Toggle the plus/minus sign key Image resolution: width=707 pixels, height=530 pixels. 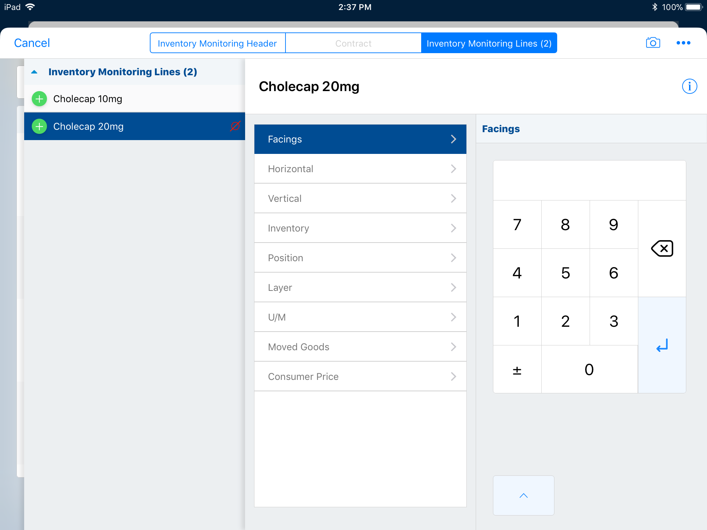click(x=517, y=370)
